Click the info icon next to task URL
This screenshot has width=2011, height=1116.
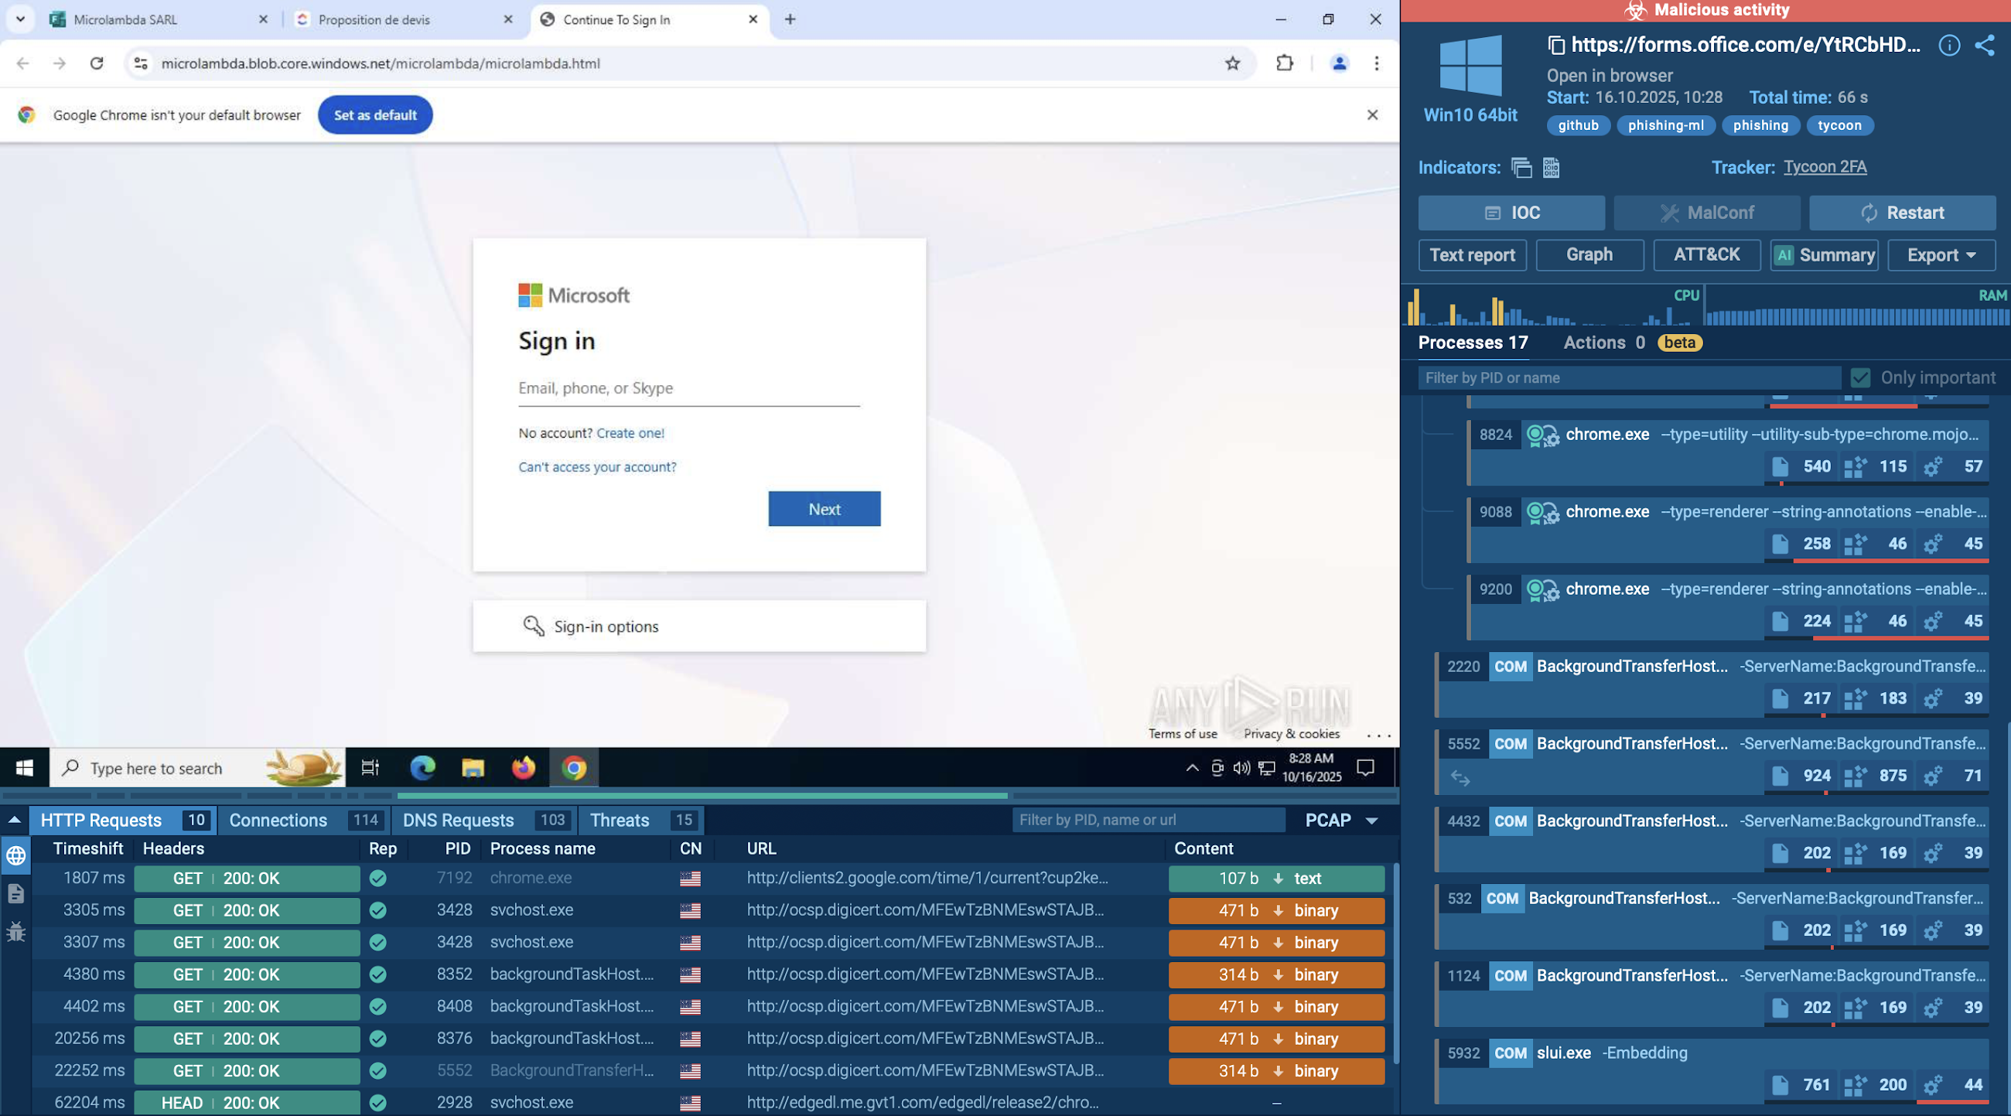(x=1948, y=46)
